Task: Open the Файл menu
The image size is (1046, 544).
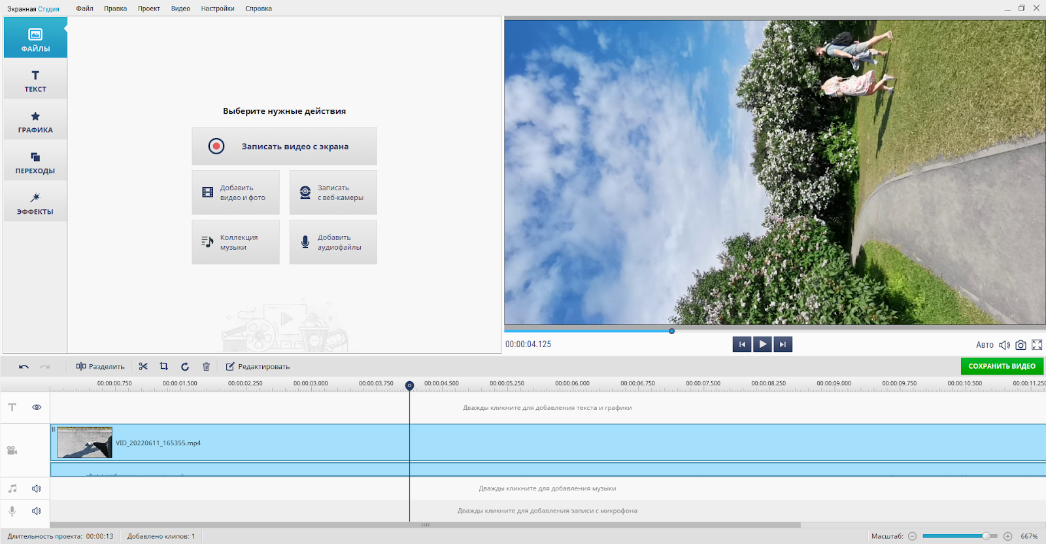Action: click(84, 8)
